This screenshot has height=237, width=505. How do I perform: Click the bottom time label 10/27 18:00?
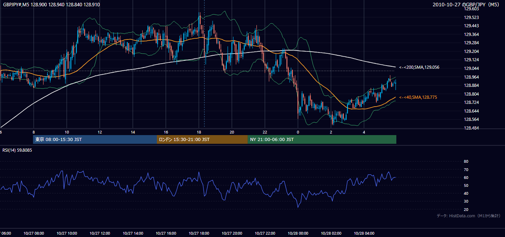[x=199, y=233]
